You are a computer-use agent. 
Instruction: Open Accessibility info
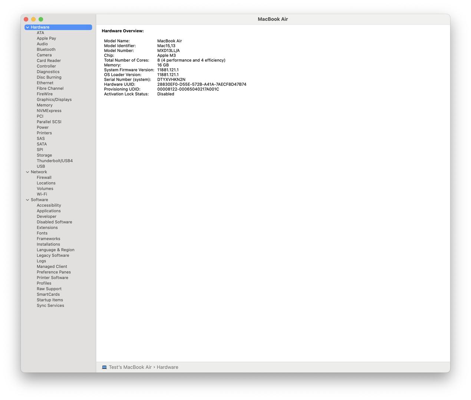(x=49, y=206)
